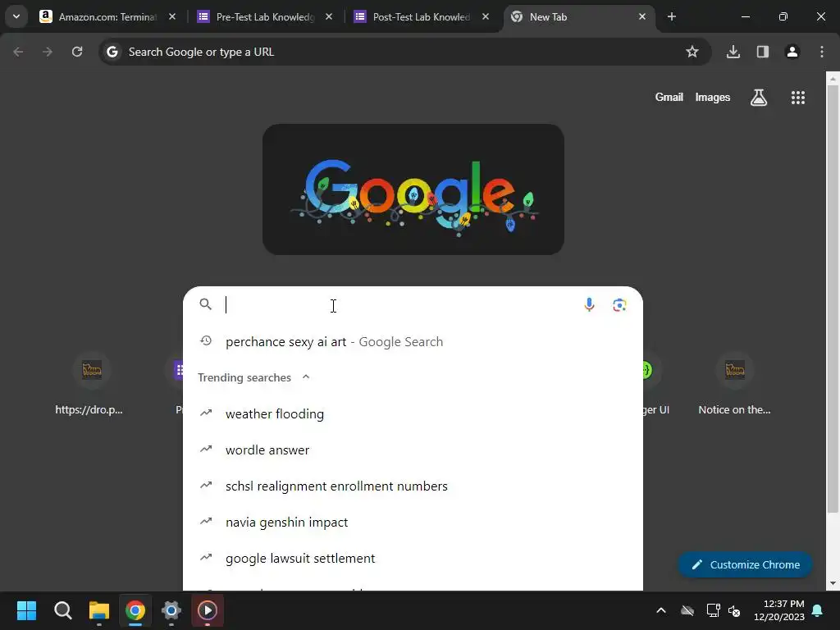The width and height of the screenshot is (840, 630).
Task: Click the network display tray icon
Action: pos(713,610)
